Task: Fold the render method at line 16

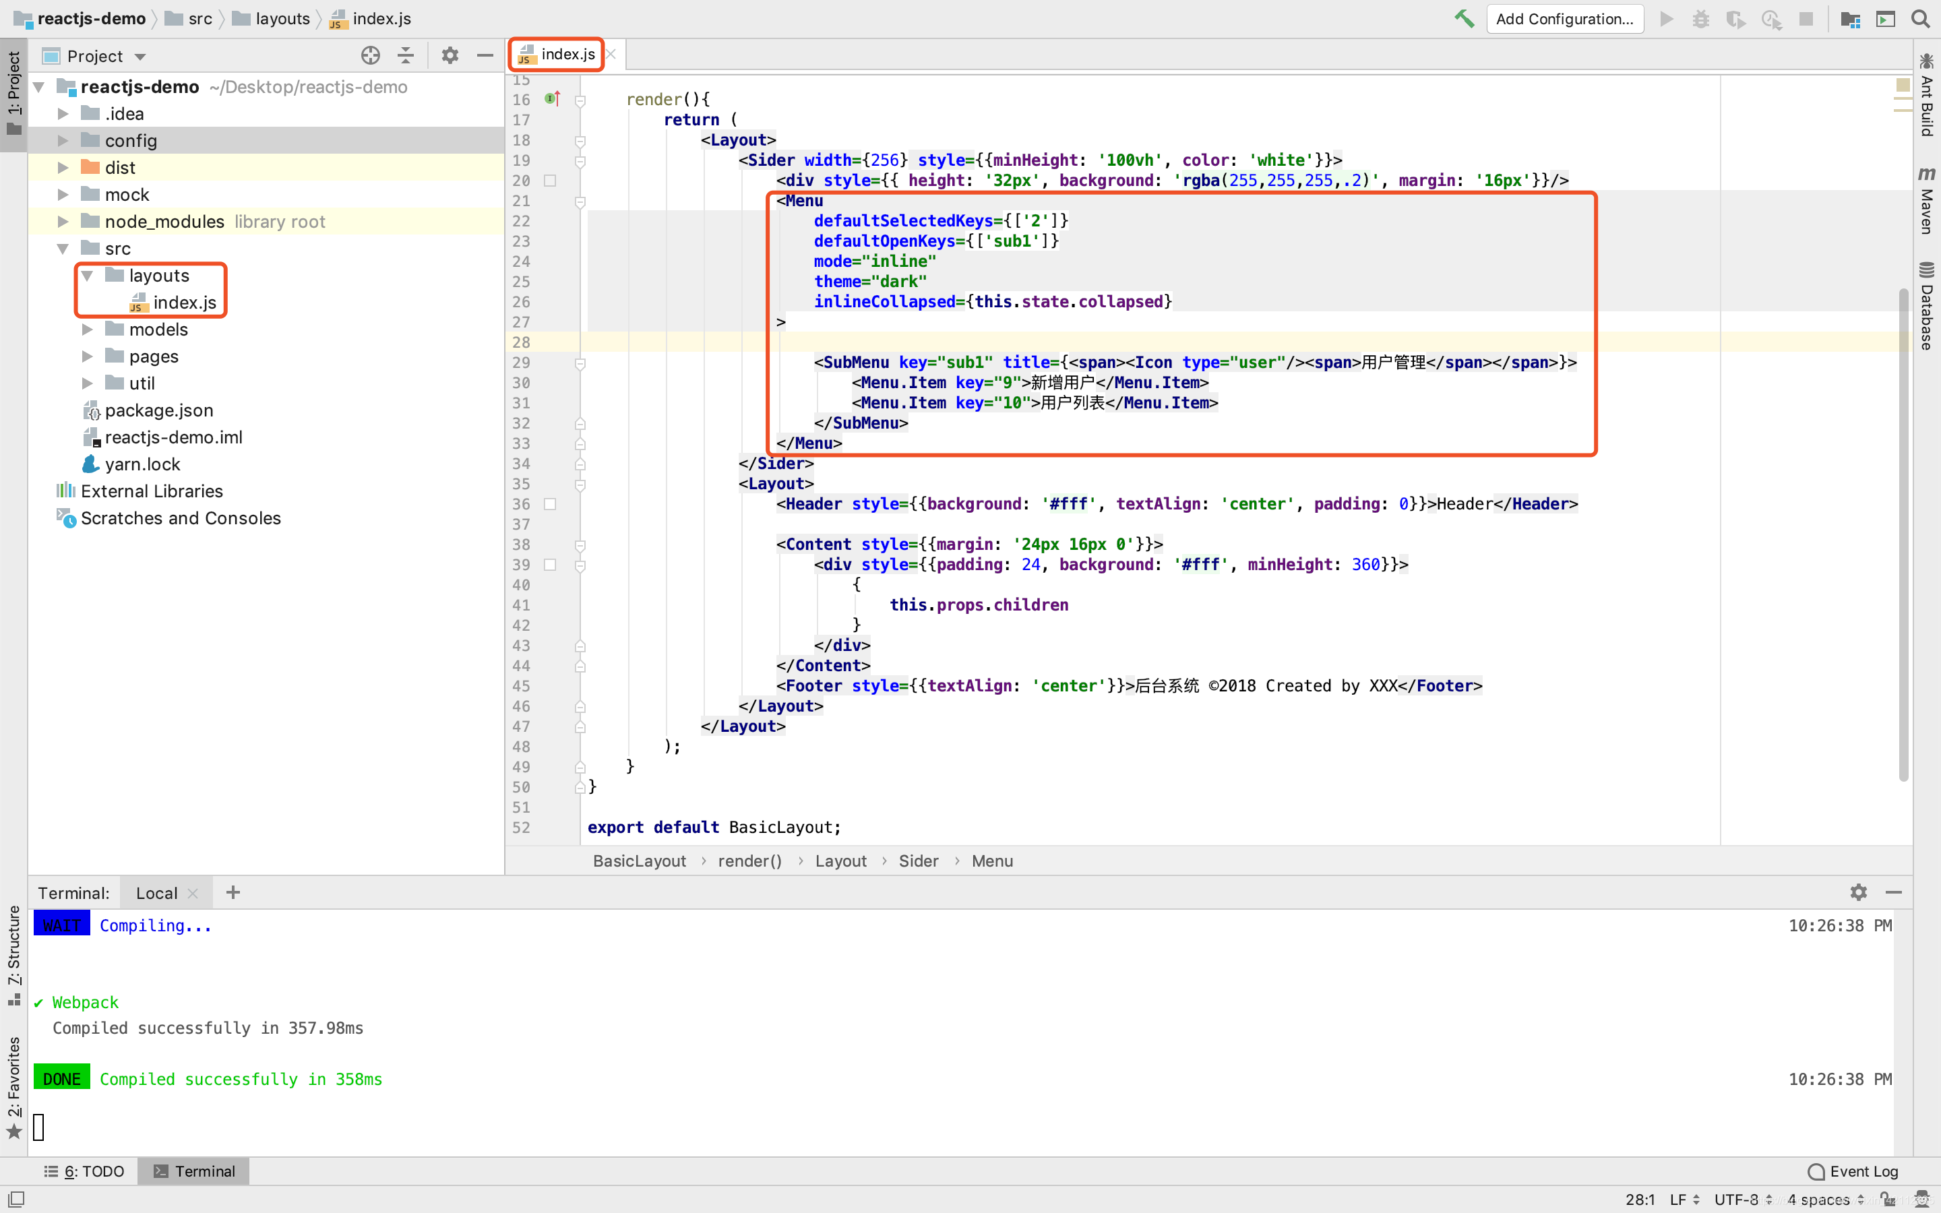Action: [580, 100]
